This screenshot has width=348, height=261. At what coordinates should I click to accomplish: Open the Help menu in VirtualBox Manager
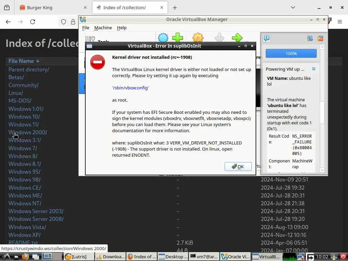point(122,28)
